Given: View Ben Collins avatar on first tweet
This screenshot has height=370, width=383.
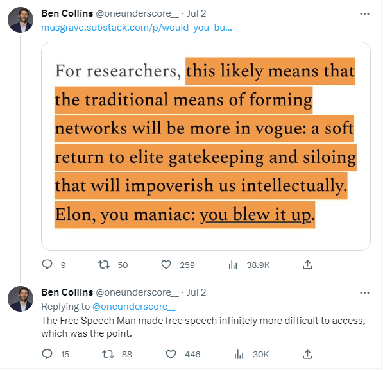Looking at the screenshot, I should [21, 20].
